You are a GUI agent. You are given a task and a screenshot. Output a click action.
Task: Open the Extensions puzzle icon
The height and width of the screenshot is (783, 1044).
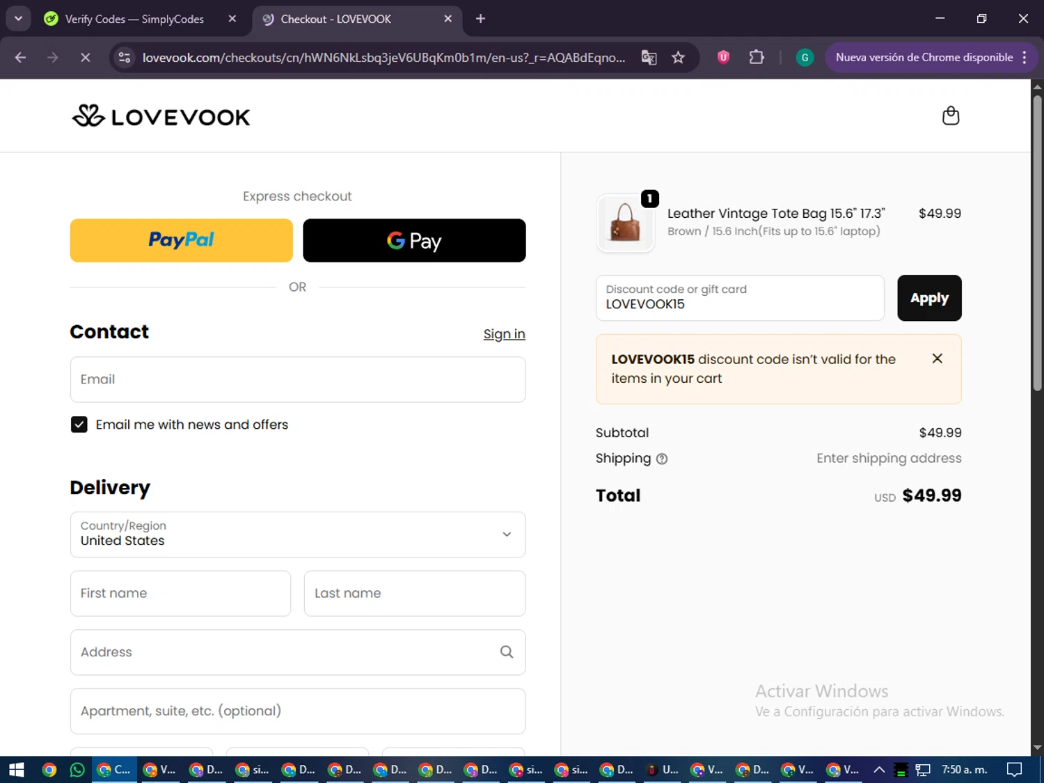coord(757,58)
